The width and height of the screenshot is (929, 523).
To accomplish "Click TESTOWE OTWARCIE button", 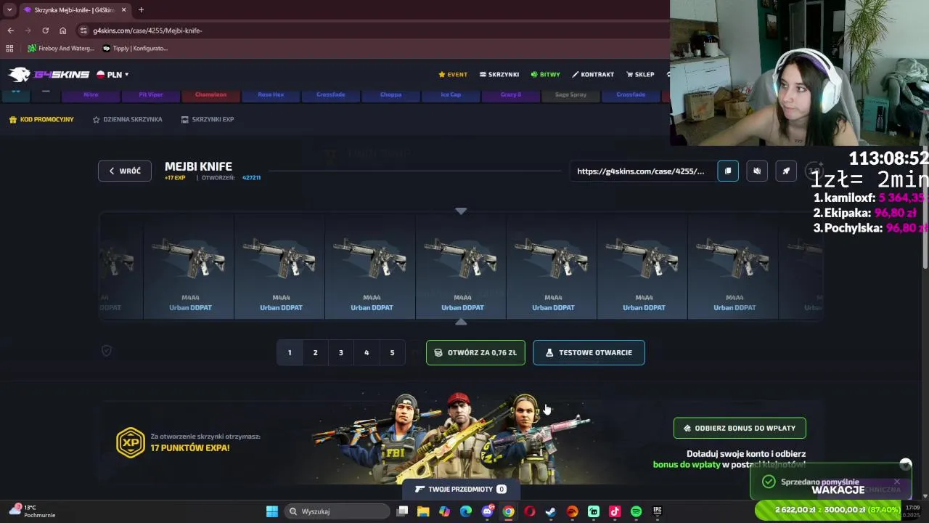I will pyautogui.click(x=589, y=352).
